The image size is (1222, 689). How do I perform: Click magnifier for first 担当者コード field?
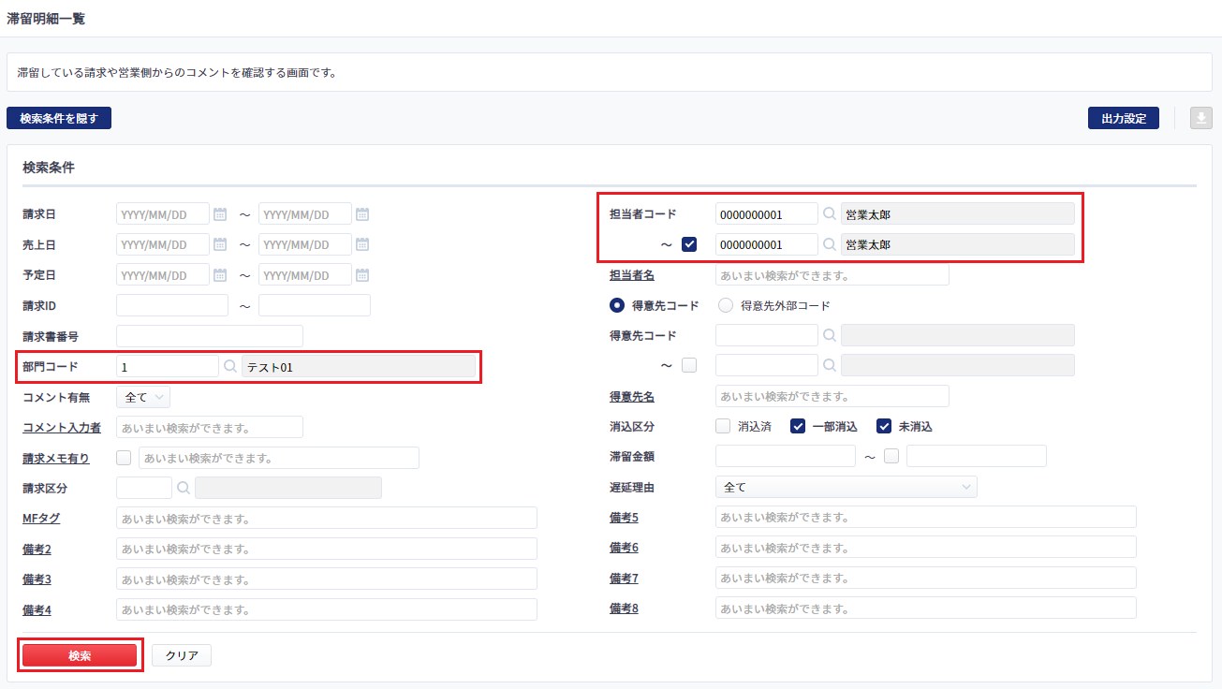pos(830,214)
